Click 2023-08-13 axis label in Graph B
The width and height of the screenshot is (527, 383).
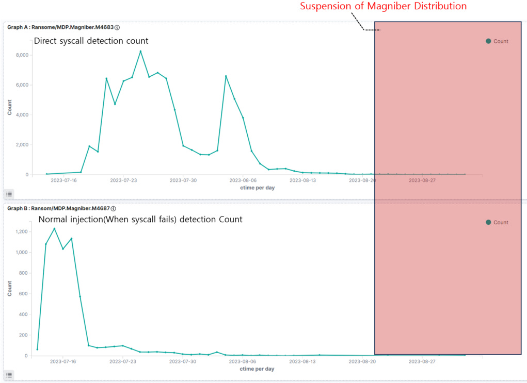(x=302, y=362)
